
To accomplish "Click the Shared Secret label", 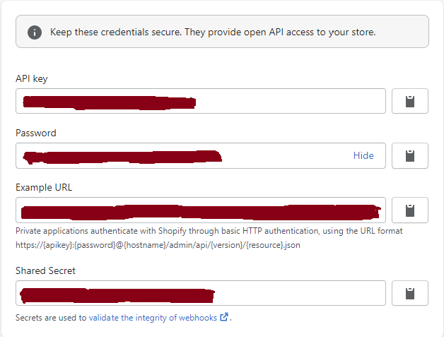I will [45, 270].
